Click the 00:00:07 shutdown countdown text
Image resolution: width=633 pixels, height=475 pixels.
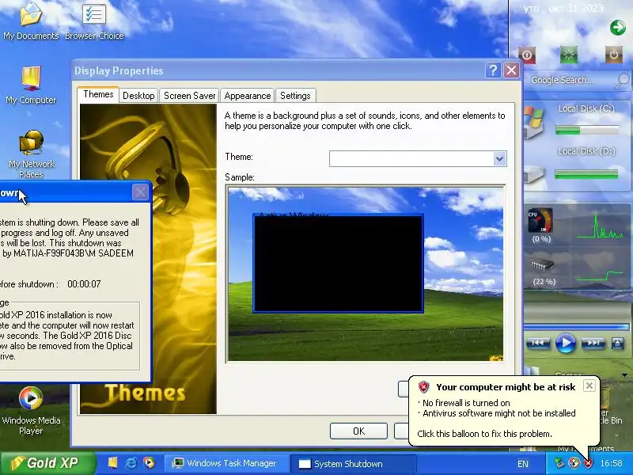tap(84, 284)
